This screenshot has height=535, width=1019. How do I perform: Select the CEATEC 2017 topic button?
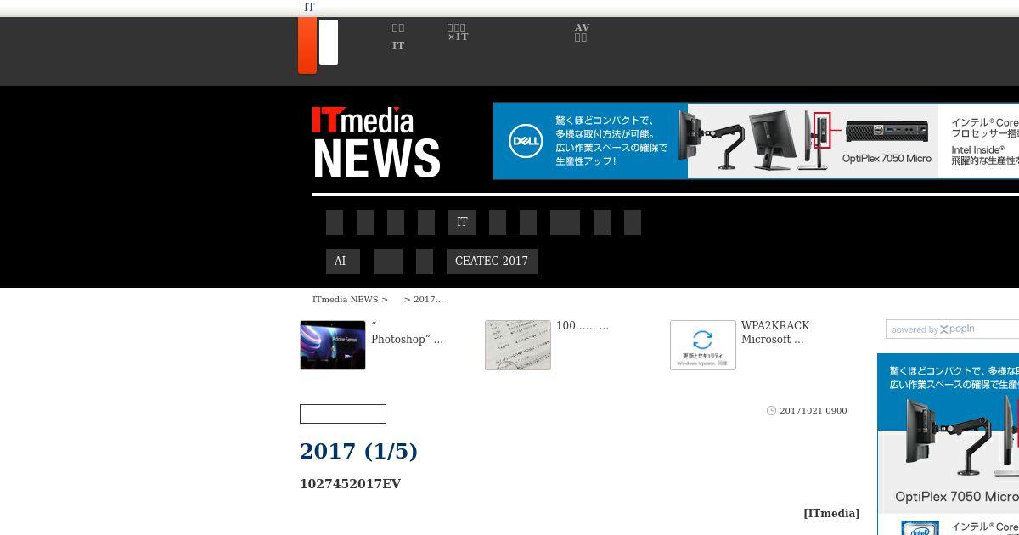click(x=492, y=262)
